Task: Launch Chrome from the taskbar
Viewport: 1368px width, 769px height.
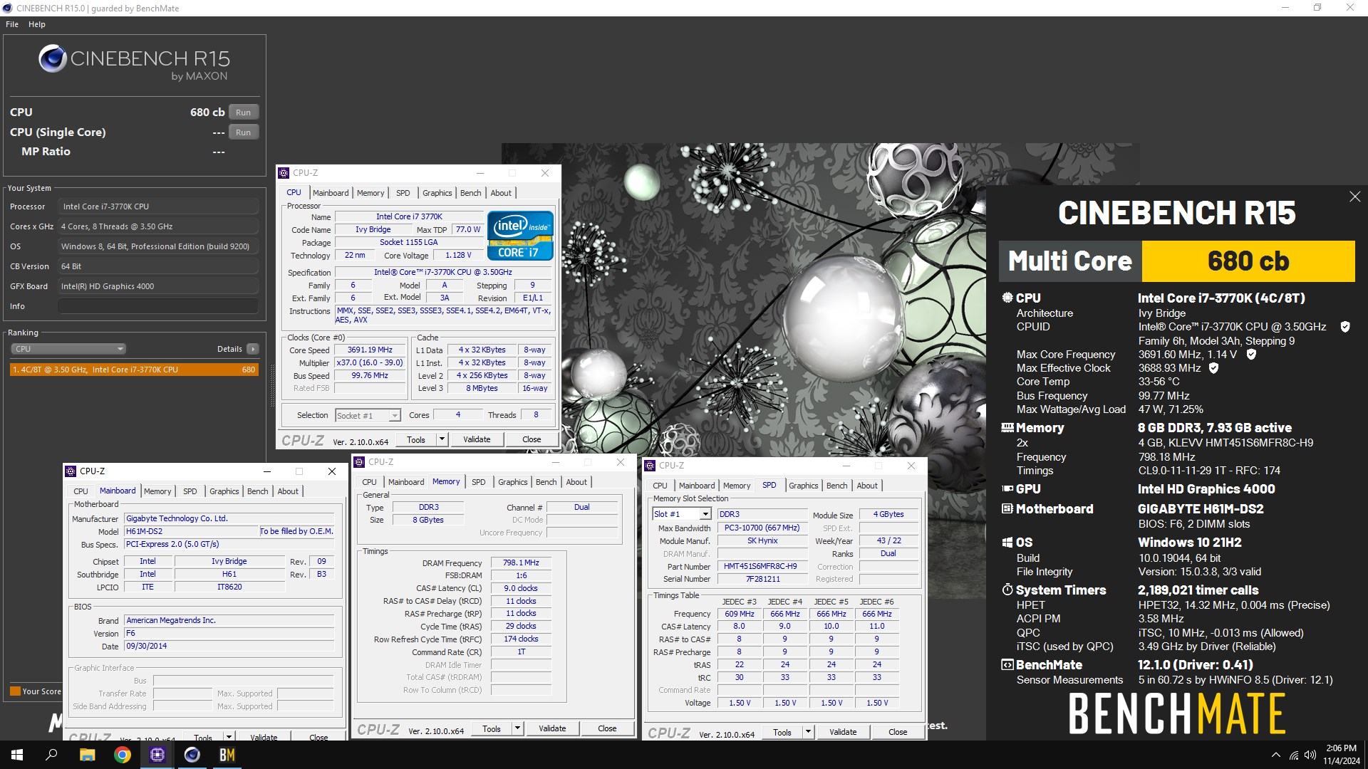Action: 123,755
